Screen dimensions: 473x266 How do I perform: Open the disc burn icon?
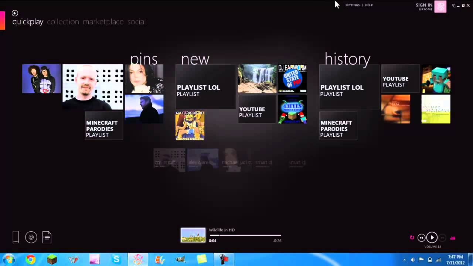[31, 237]
